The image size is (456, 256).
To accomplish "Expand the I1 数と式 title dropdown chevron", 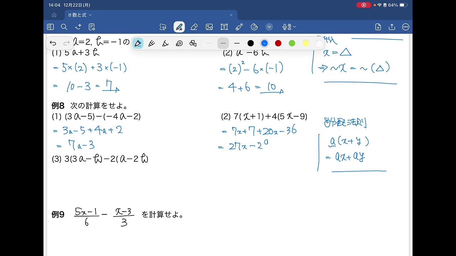I will click(90, 15).
